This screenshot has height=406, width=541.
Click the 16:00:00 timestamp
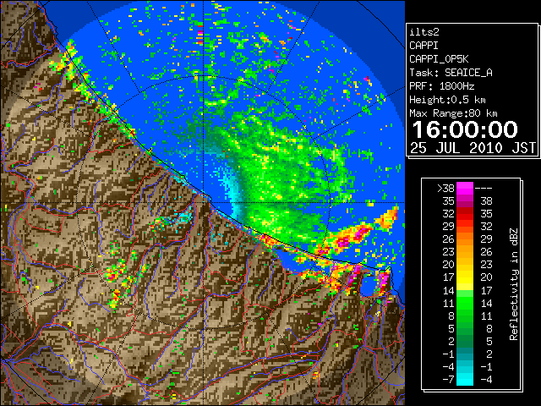tap(465, 129)
